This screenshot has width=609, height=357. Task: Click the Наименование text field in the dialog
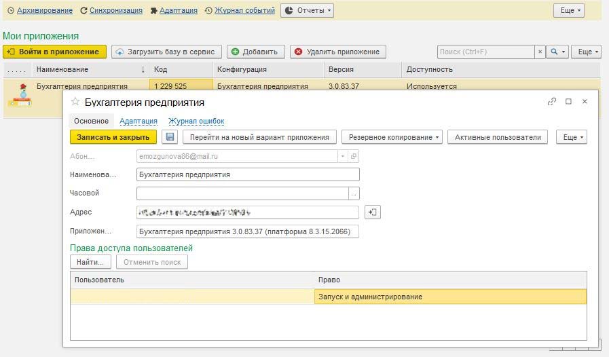pos(248,174)
